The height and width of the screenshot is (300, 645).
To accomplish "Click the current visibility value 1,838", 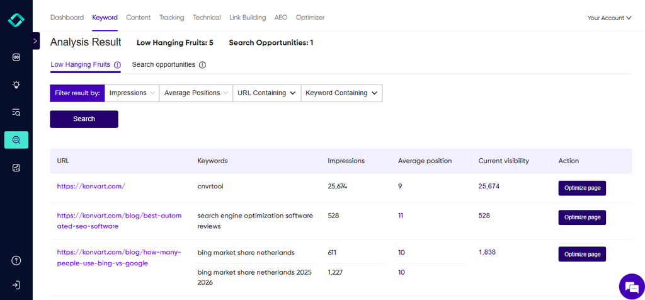I will coord(487,252).
